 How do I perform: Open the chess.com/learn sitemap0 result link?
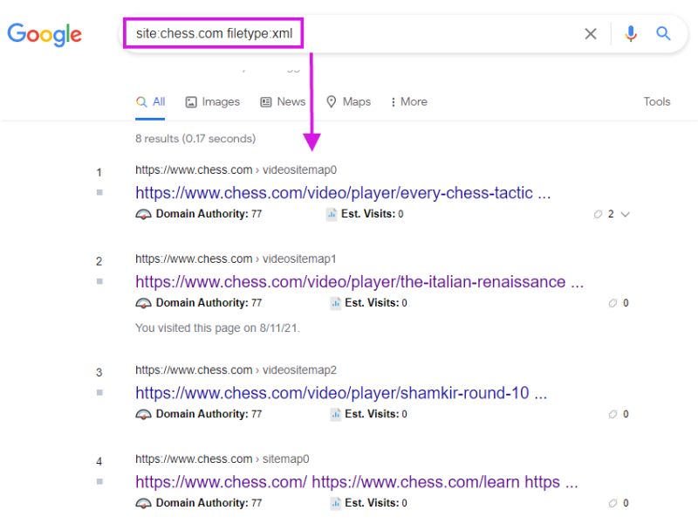point(357,482)
